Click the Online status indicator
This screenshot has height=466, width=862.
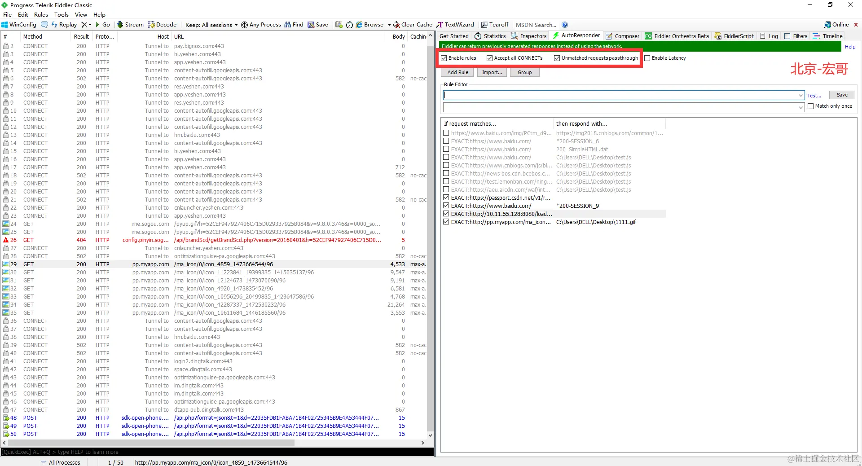coord(836,25)
